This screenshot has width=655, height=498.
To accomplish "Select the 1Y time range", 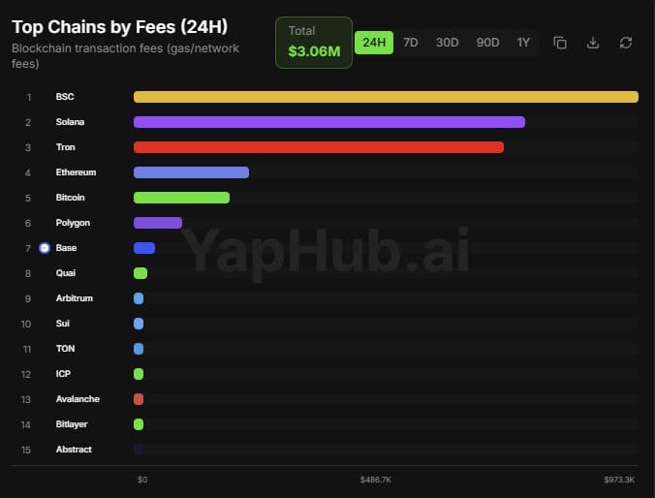I will [523, 43].
